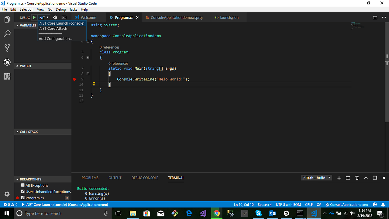The width and height of the screenshot is (389, 219).
Task: Click 'Add Configuration...' in the list
Action: [55, 39]
